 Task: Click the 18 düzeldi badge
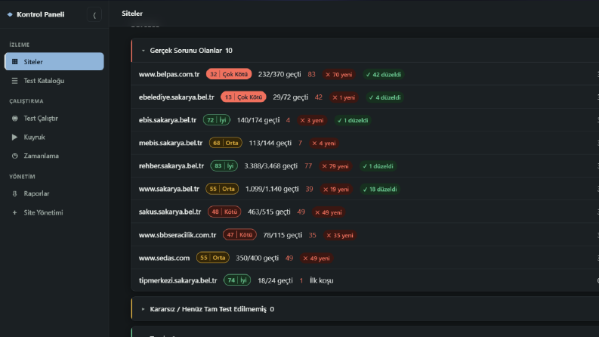[380, 189]
